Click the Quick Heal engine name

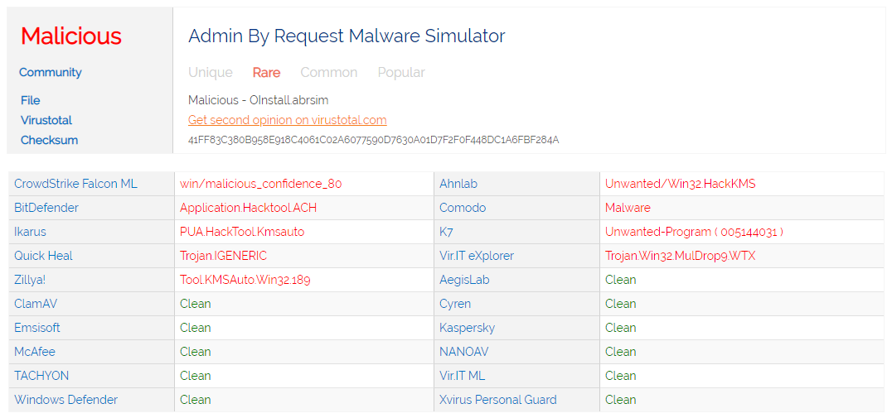[43, 256]
